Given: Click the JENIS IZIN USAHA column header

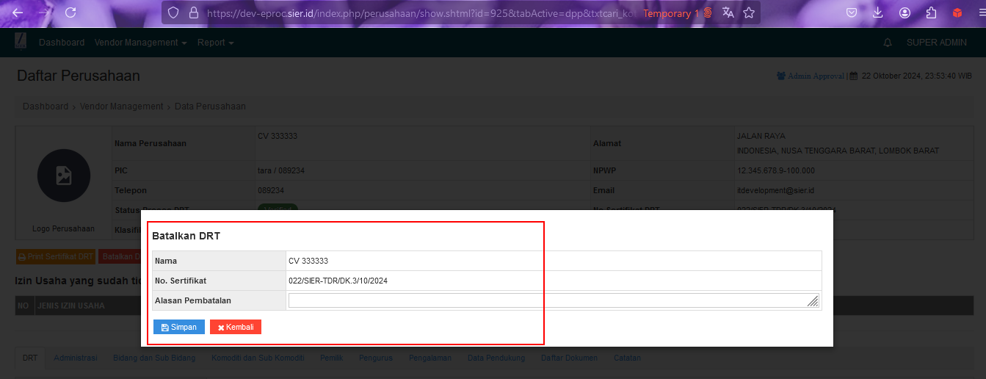Looking at the screenshot, I should coord(71,306).
